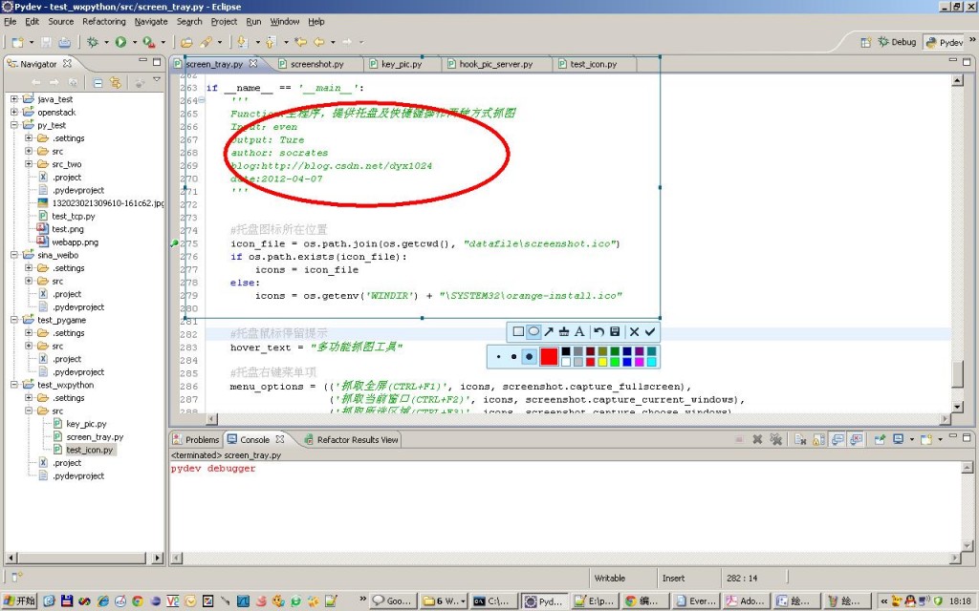979x611 pixels.
Task: Click Remove All Terminated Launches icon
Action: [776, 439]
